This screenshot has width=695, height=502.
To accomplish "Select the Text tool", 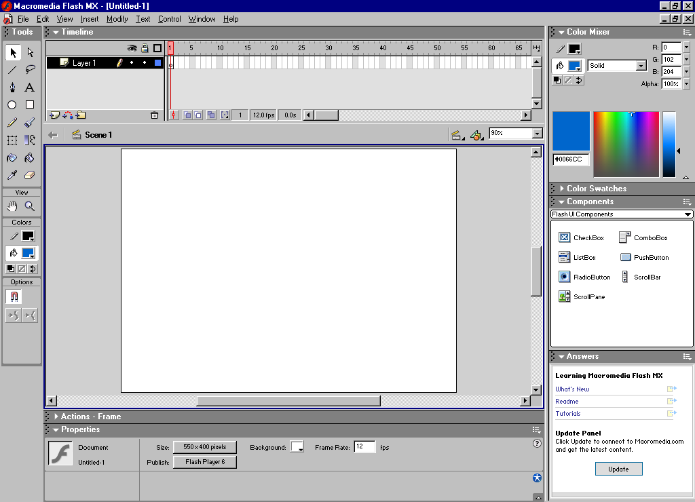I will click(30, 88).
